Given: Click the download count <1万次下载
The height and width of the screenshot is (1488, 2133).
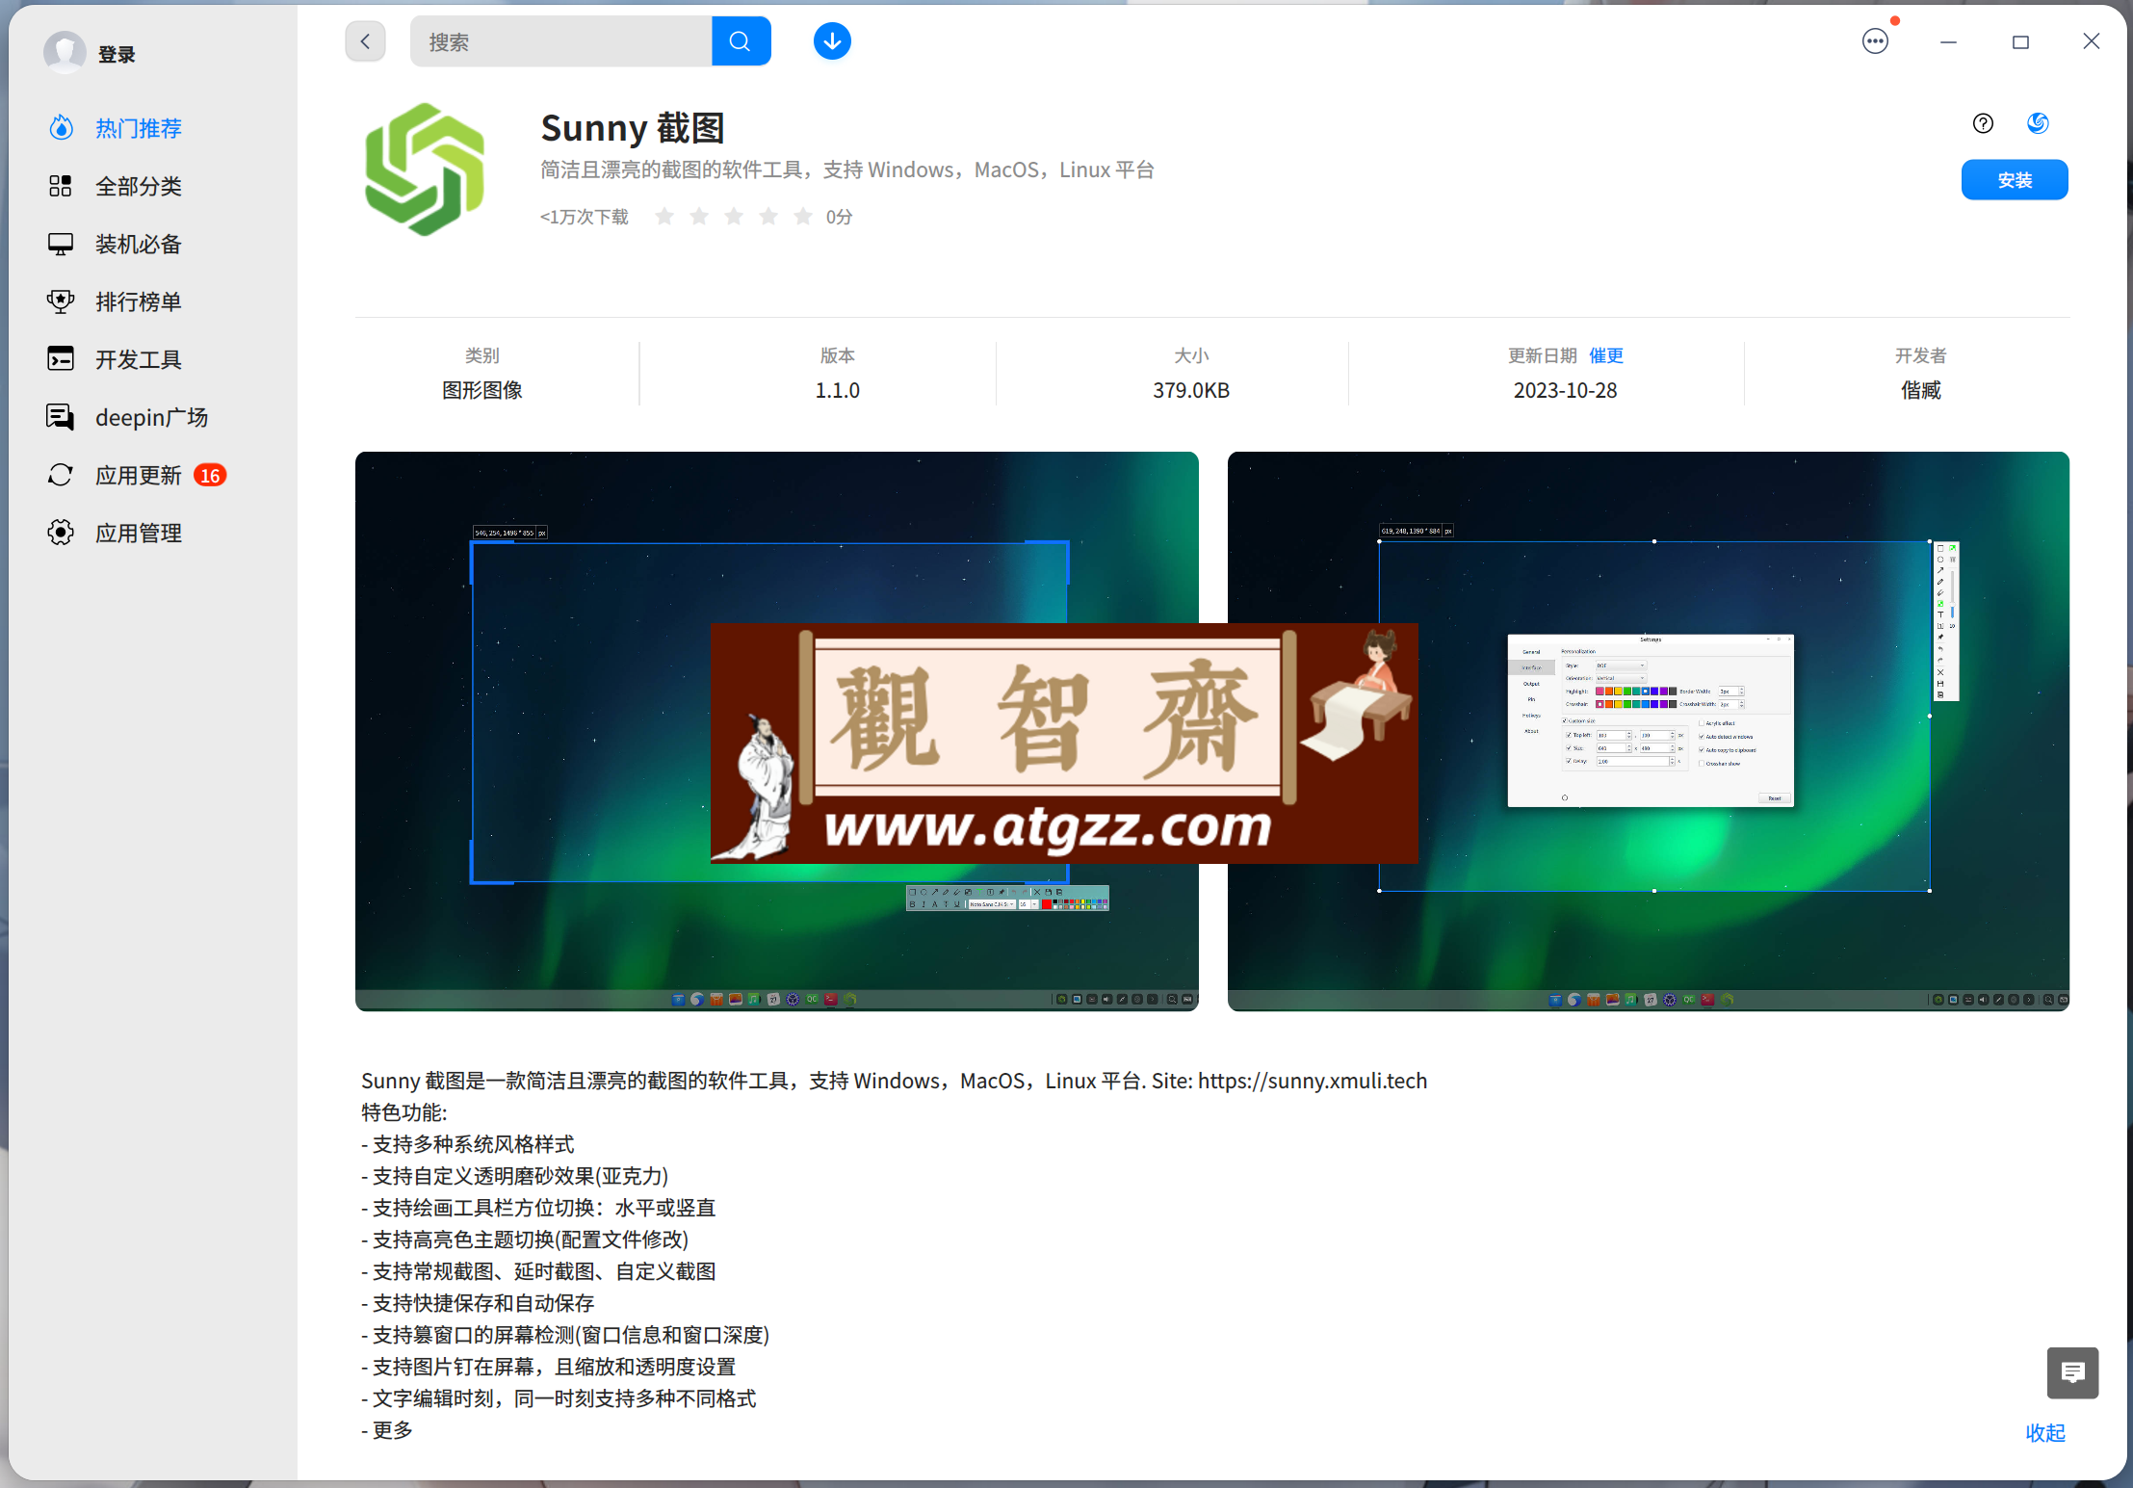Looking at the screenshot, I should point(584,217).
